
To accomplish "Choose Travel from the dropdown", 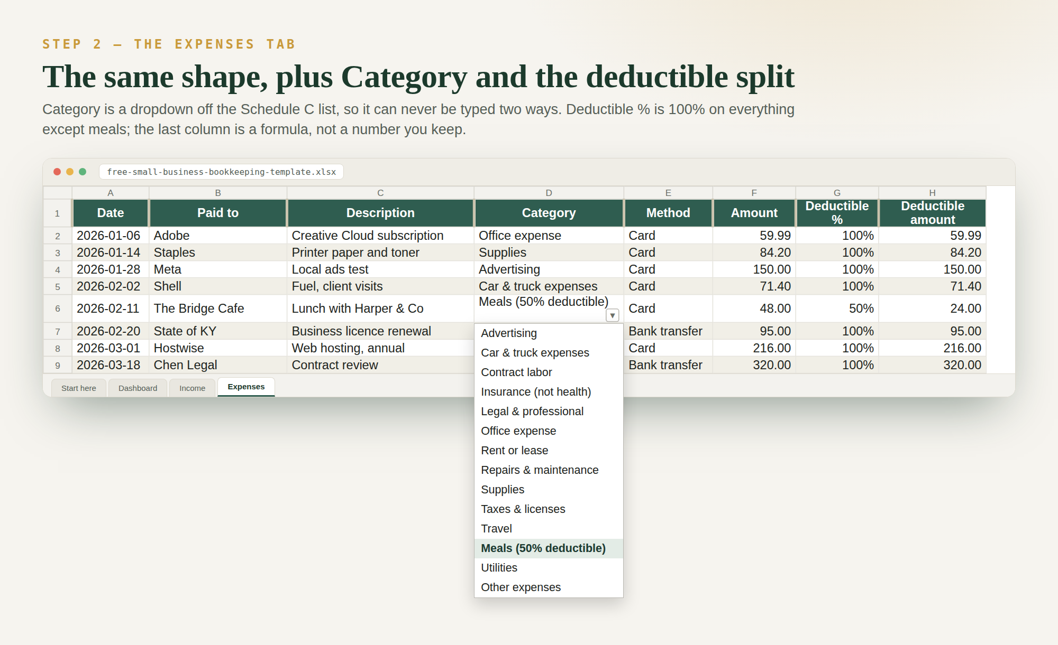I will (x=549, y=529).
